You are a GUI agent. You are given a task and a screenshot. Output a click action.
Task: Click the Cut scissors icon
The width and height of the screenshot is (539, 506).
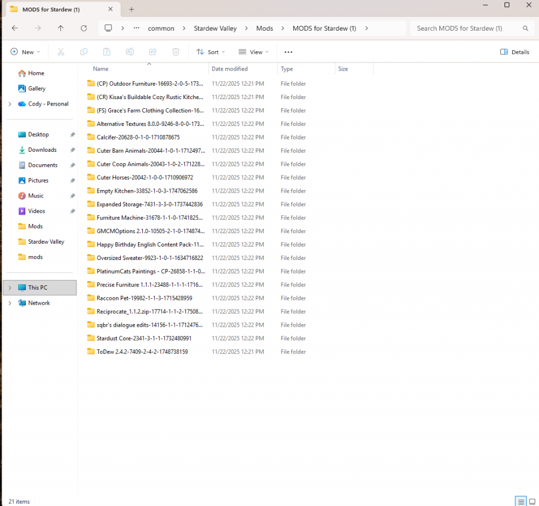61,52
